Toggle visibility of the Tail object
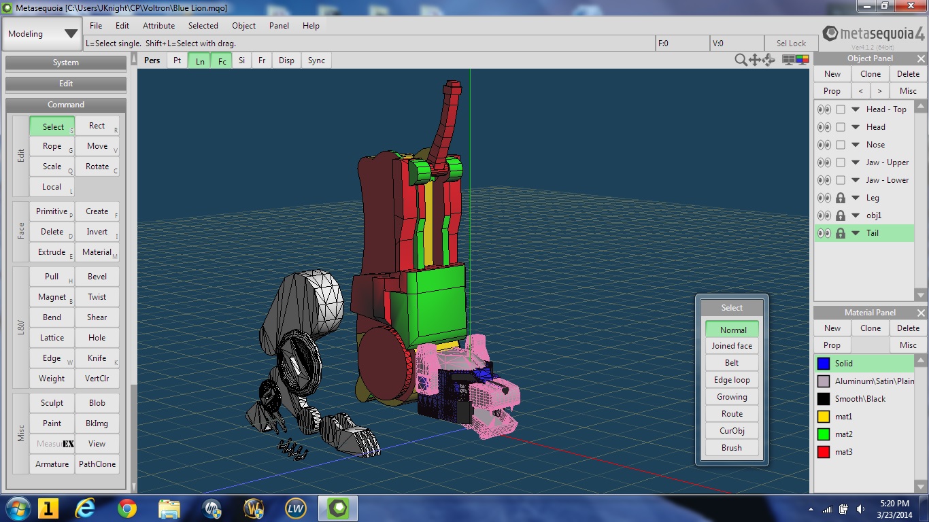The image size is (929, 522). [x=824, y=233]
